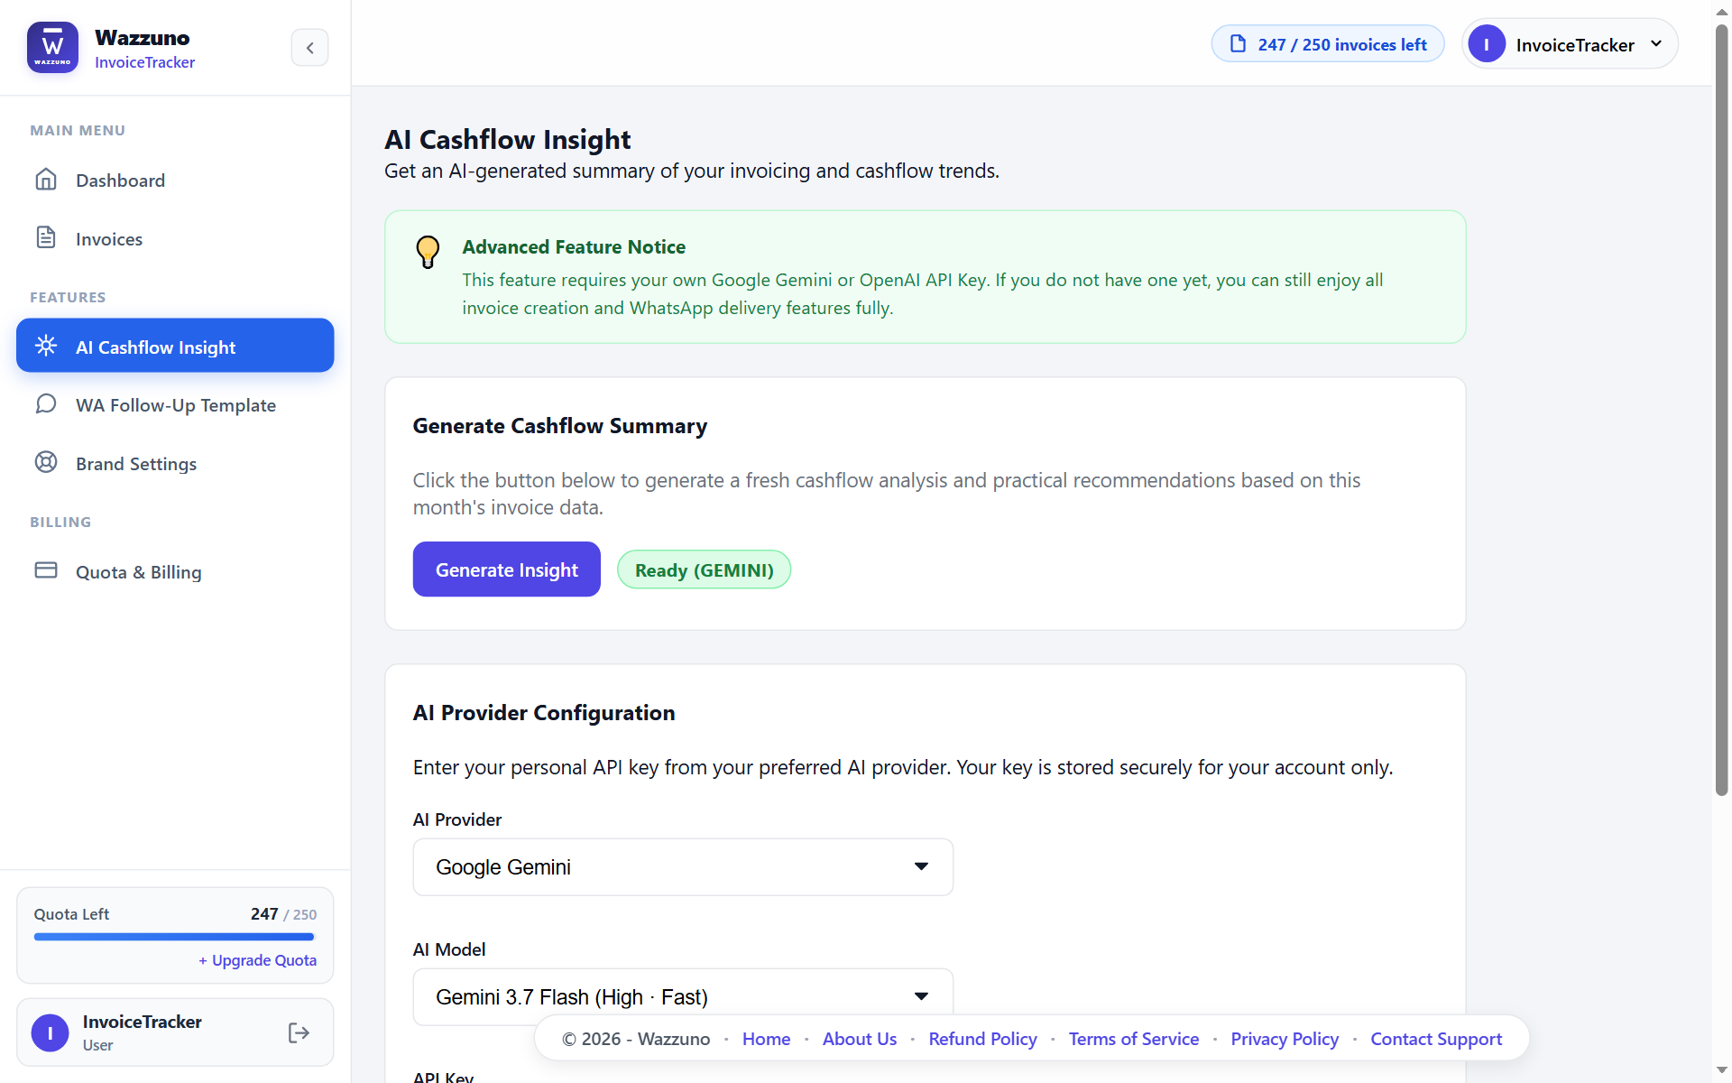
Task: Open the AI Provider Google Gemini dropdown
Action: click(683, 867)
